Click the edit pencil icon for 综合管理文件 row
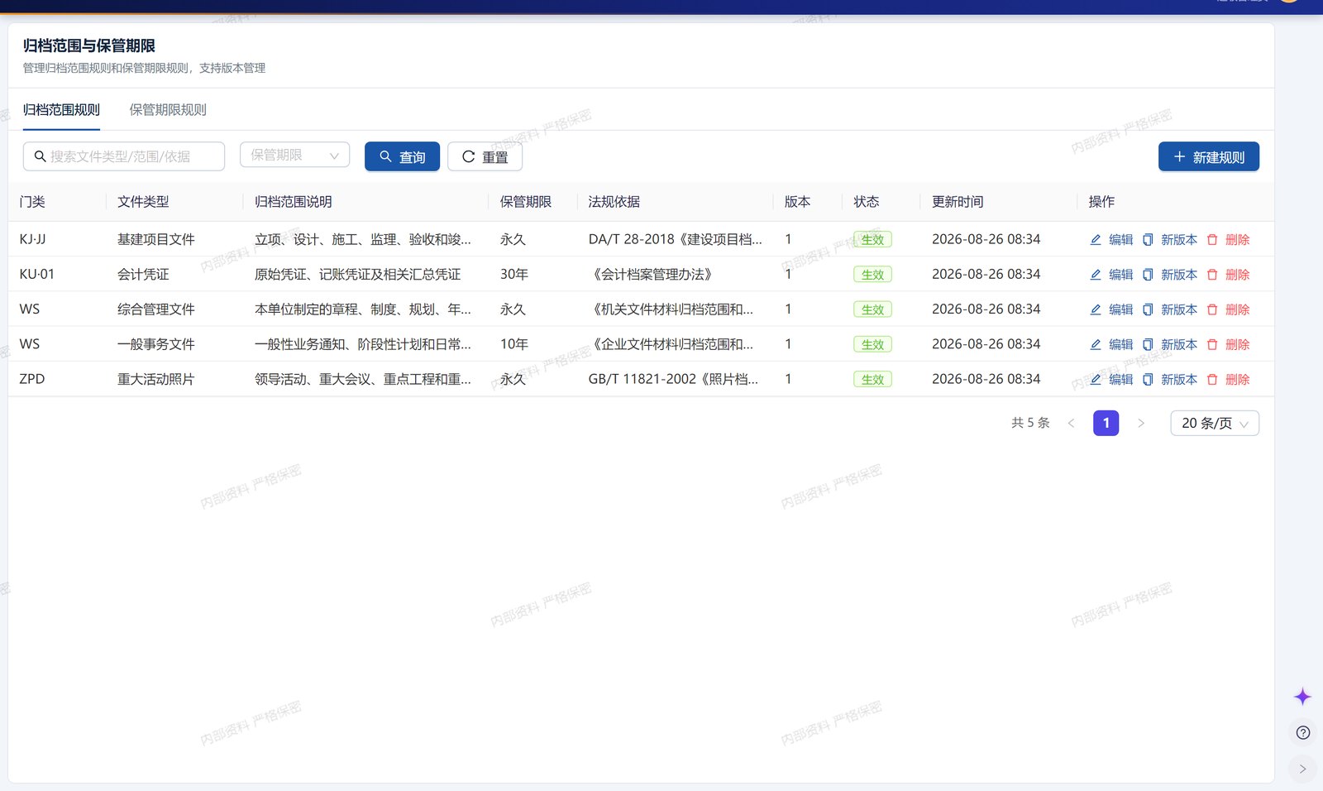This screenshot has width=1323, height=791. pos(1096,309)
